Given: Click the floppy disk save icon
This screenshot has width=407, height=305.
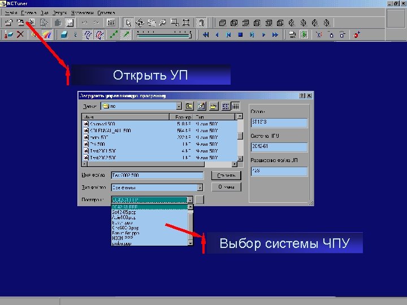Looking at the screenshot, I should click(70, 23).
